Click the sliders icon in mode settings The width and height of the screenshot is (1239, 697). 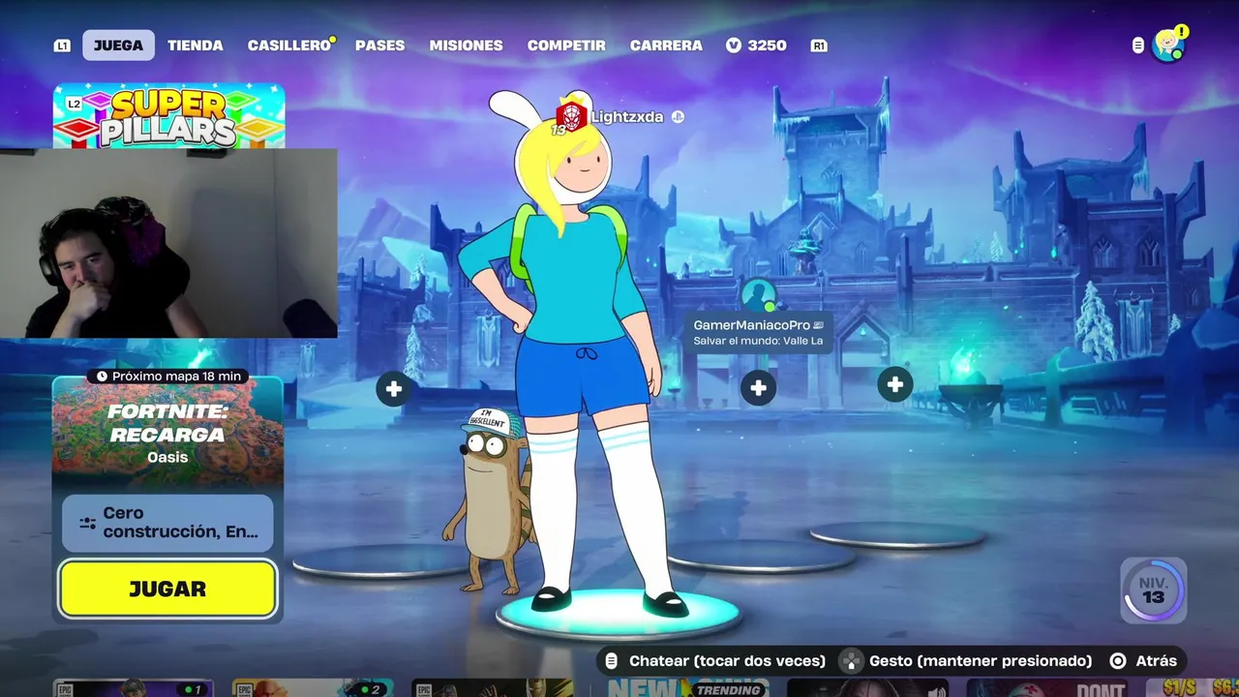(88, 523)
